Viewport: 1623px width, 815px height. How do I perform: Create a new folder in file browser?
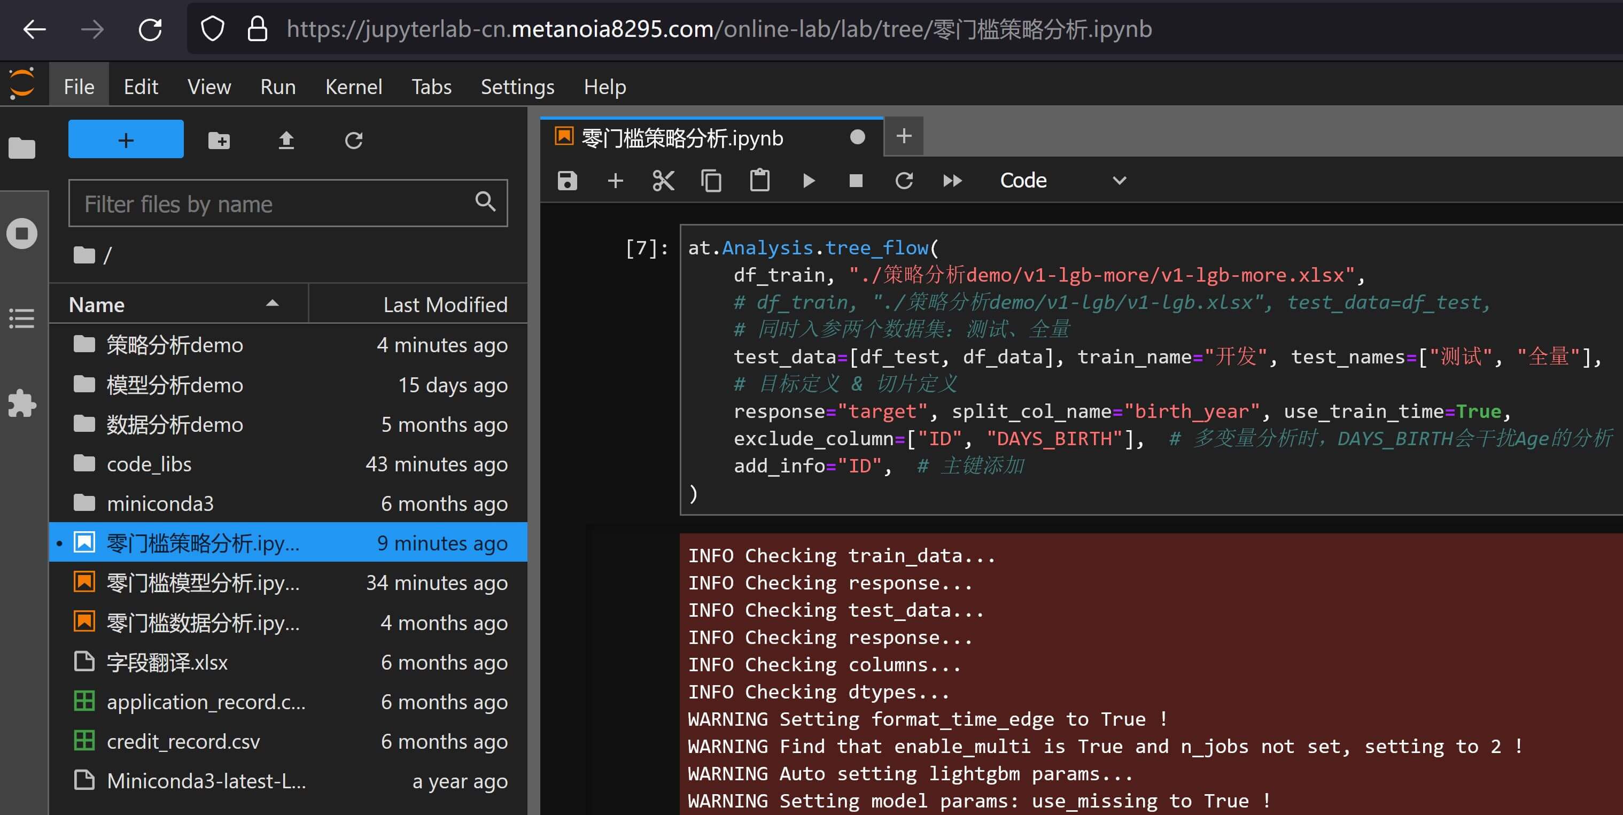[x=219, y=140]
